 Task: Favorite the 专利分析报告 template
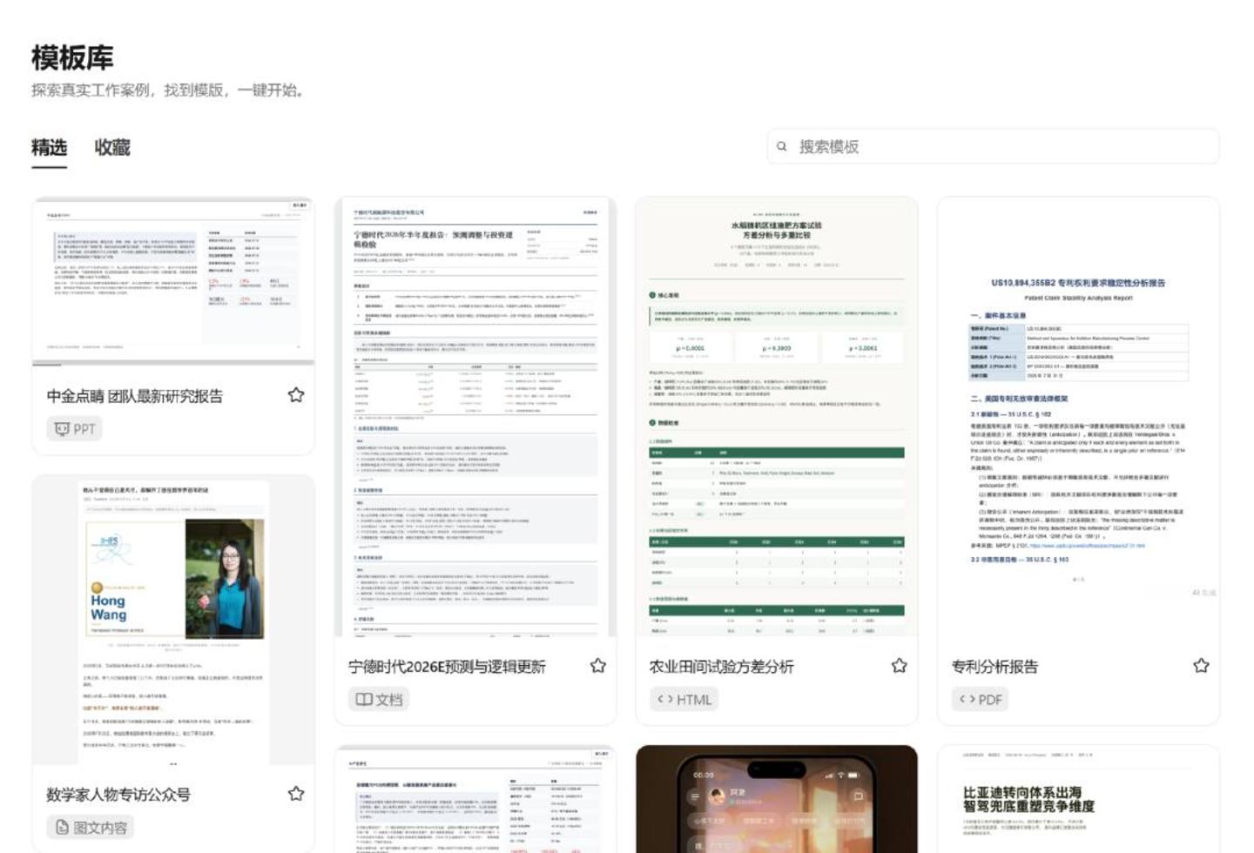point(1202,666)
